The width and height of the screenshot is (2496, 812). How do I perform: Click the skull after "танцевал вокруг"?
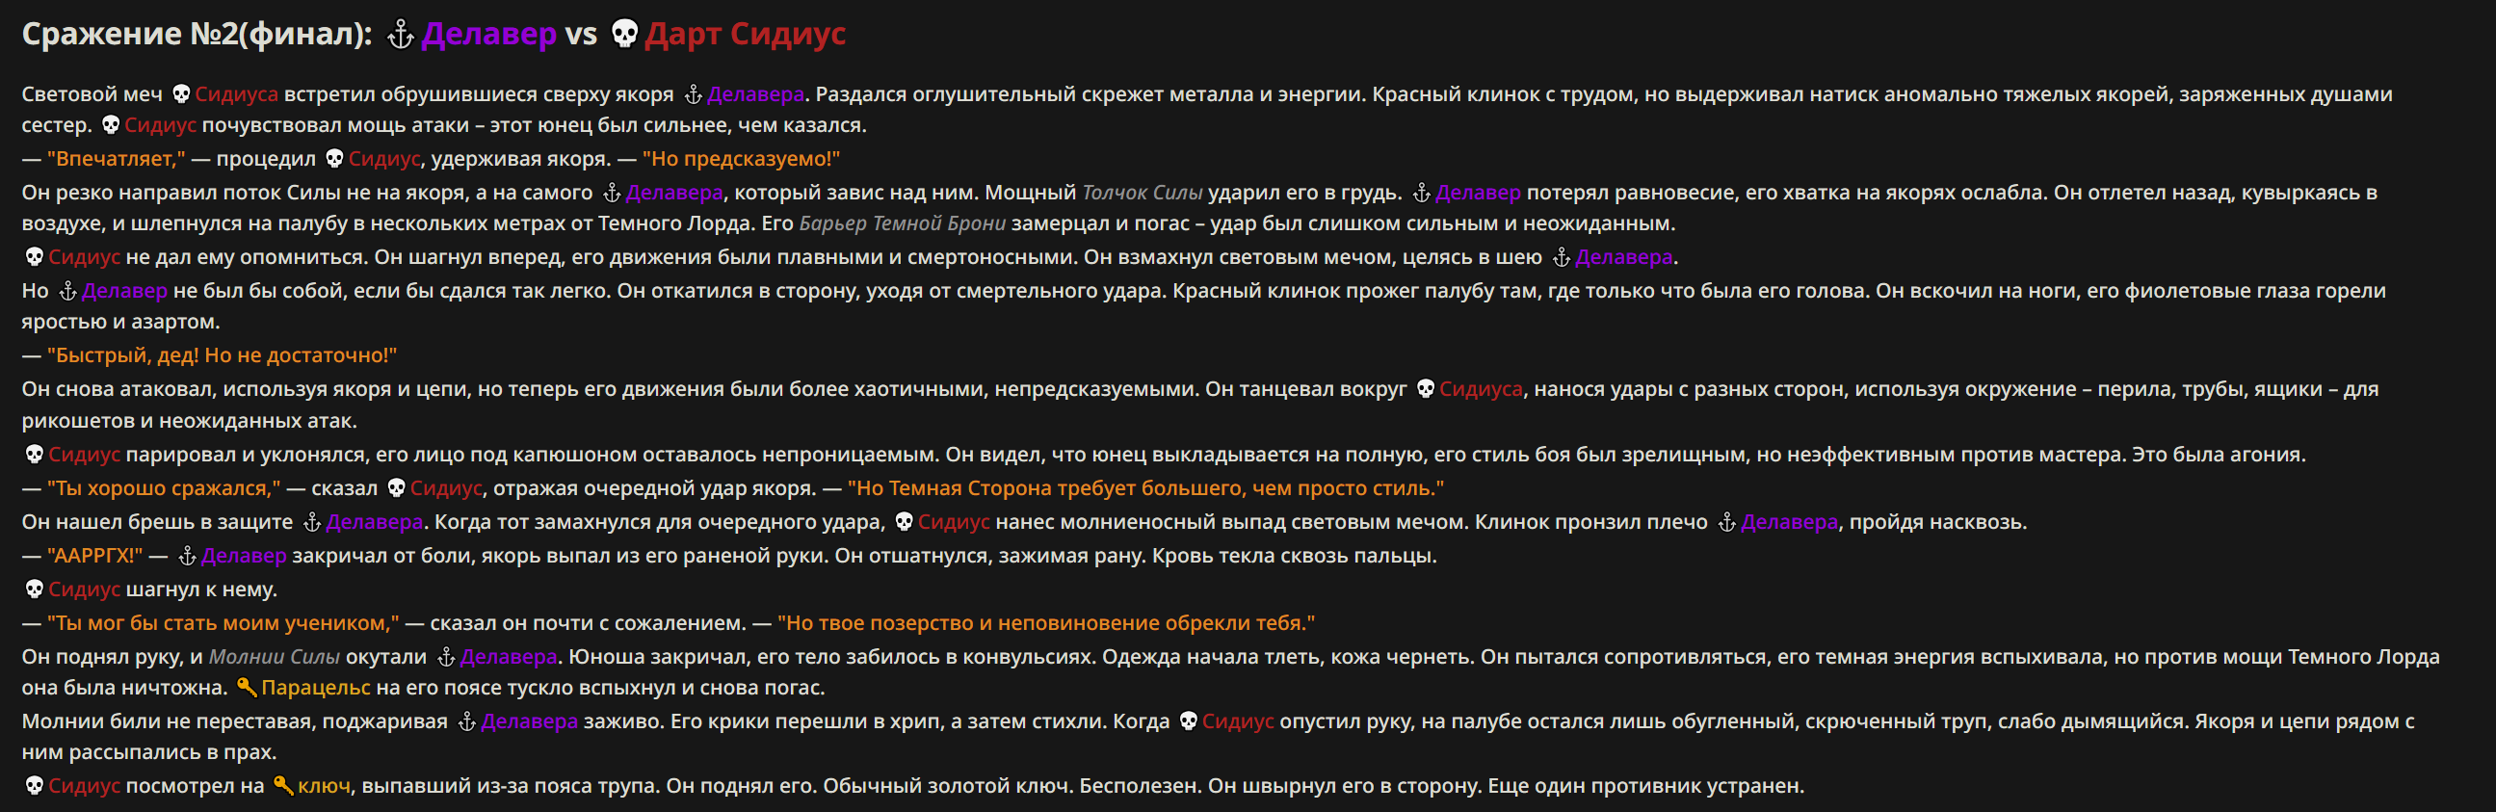tap(1426, 388)
